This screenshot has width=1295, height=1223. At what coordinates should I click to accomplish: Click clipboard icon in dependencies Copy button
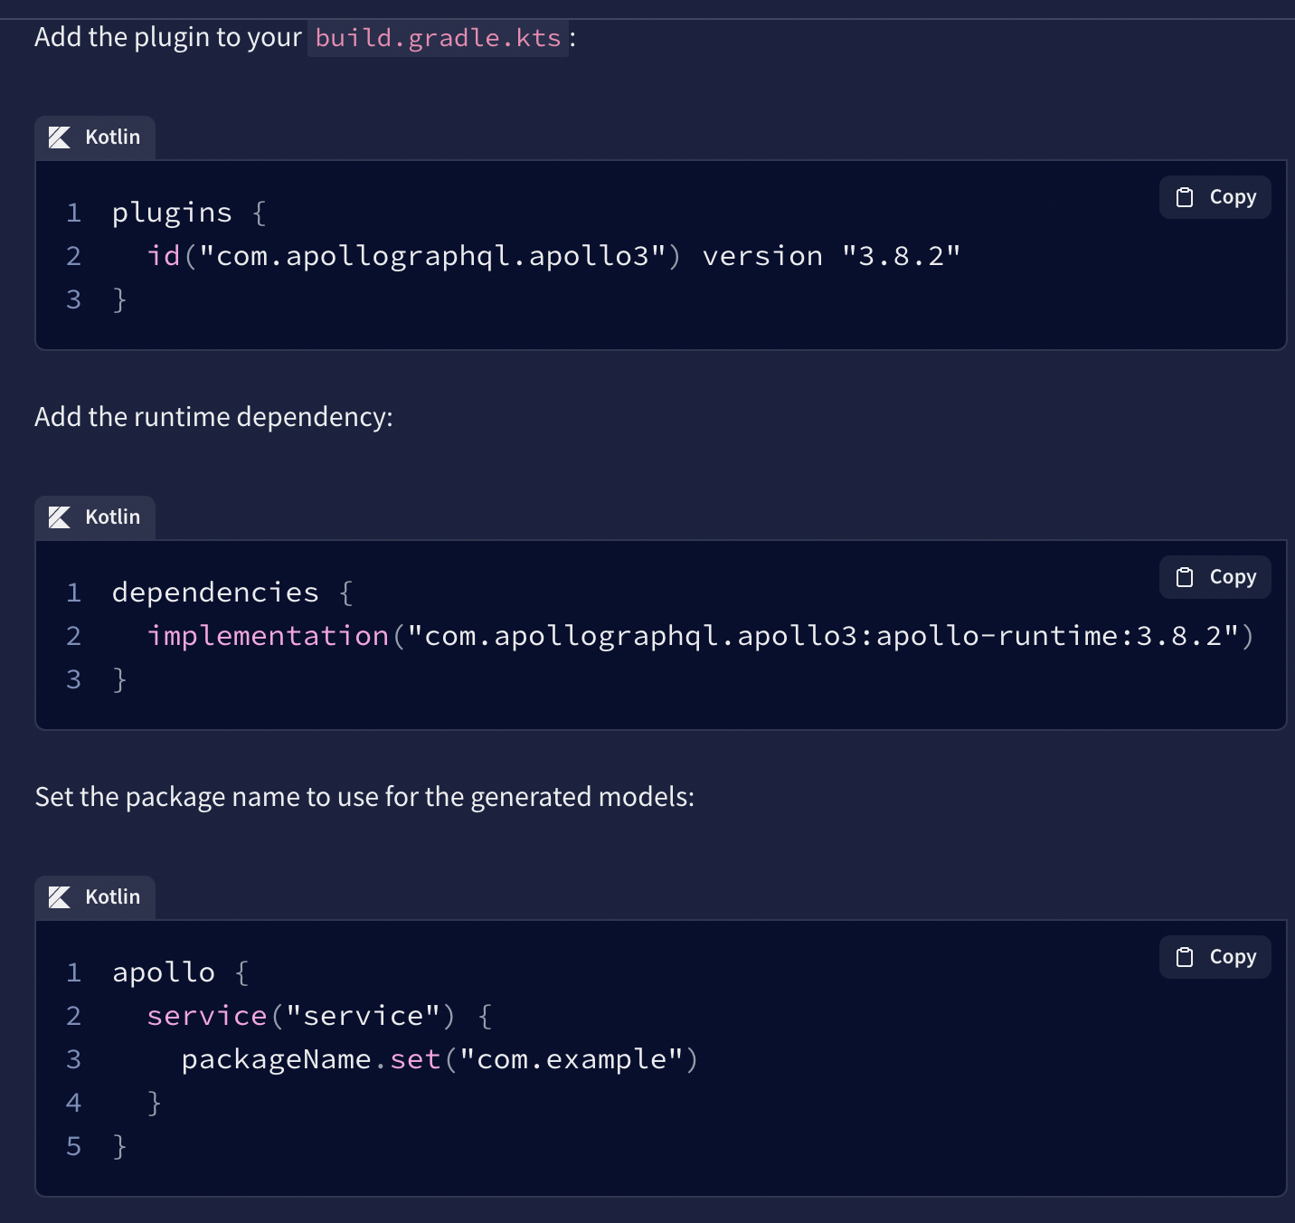pos(1185,577)
